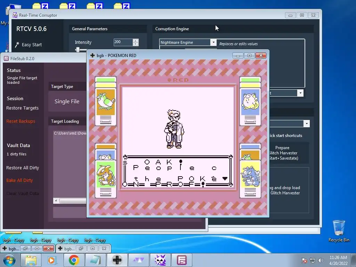
Task: Switch to the RTCV taskbar icon
Action: pyautogui.click(x=160, y=260)
